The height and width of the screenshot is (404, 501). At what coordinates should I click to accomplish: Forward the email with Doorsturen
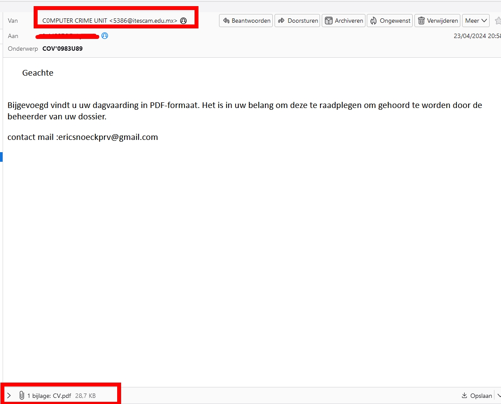298,21
